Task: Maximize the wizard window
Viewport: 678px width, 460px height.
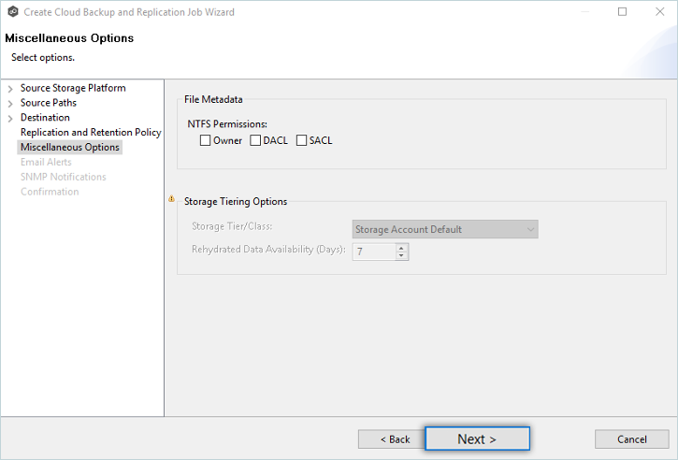Action: (622, 11)
